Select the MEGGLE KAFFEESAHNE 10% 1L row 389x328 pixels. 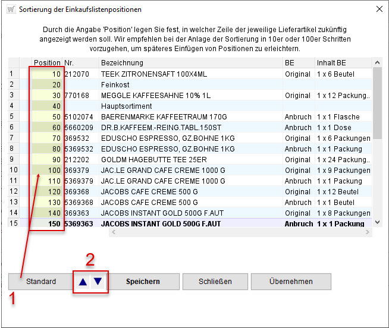point(190,96)
